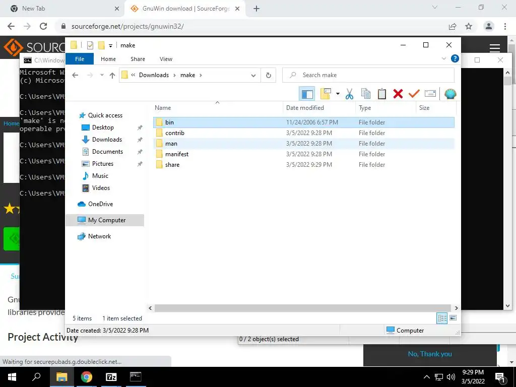Open Network in navigation pane
Viewport: 516px width, 387px height.
pos(99,236)
